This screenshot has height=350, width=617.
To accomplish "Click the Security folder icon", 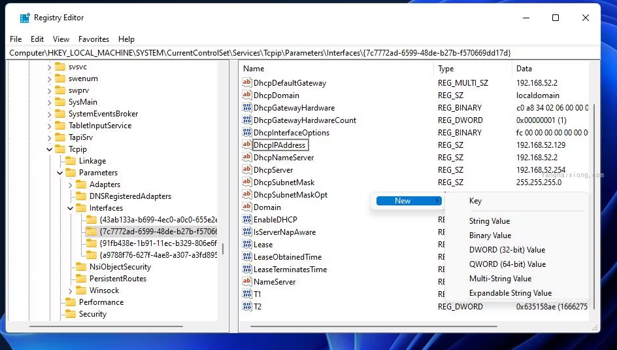I will tap(71, 314).
